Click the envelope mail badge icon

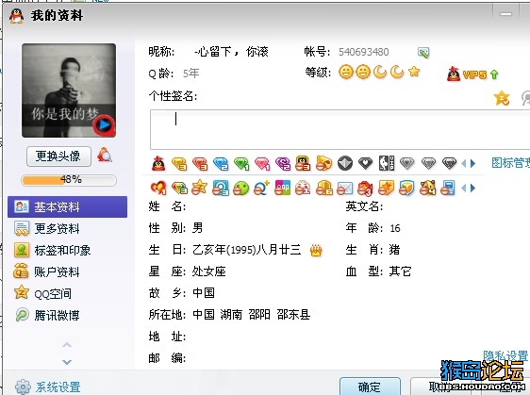[x=344, y=189]
